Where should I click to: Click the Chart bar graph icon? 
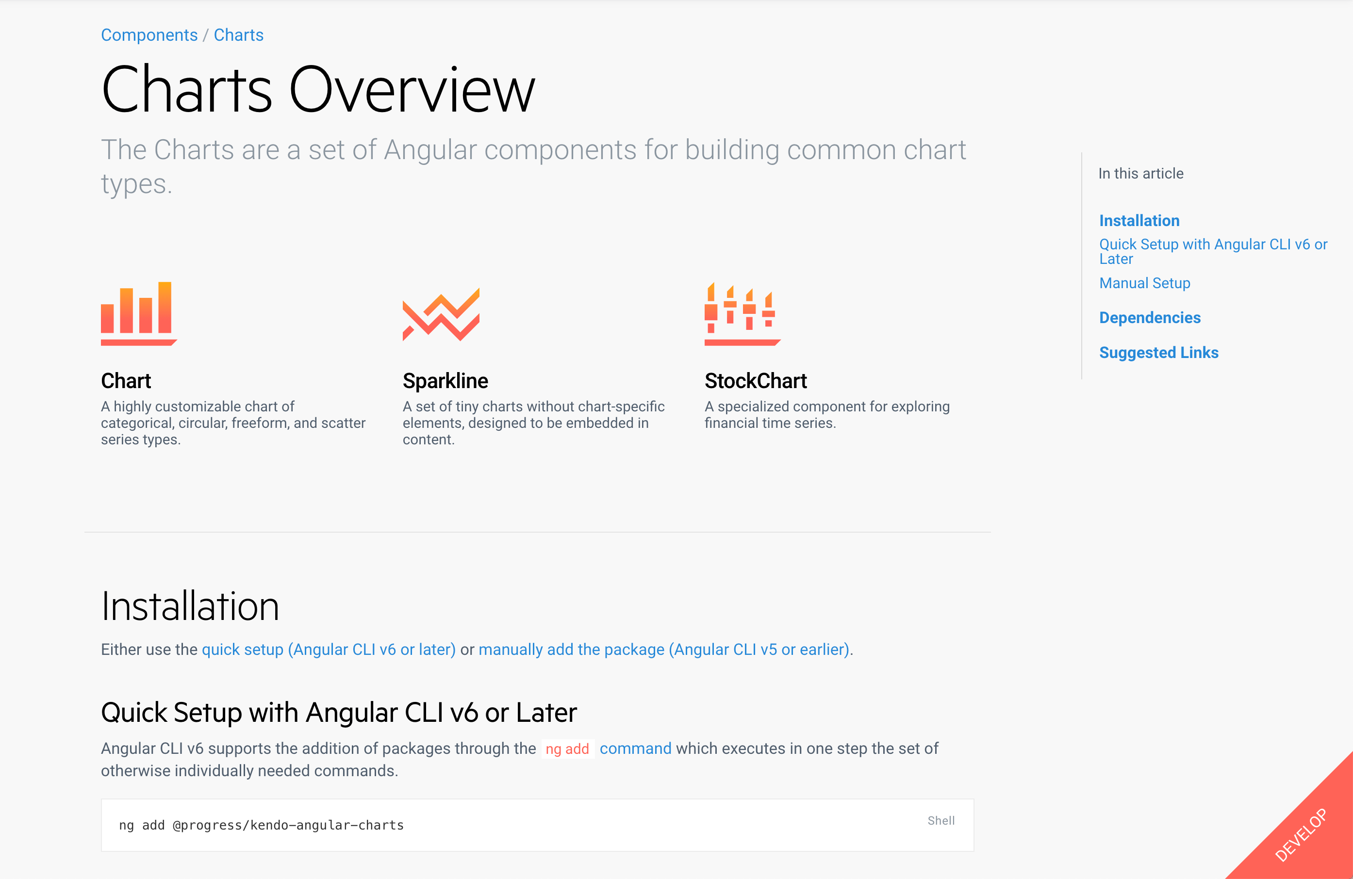tap(139, 314)
